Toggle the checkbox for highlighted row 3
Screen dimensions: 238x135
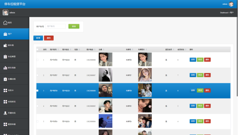tap(37, 90)
